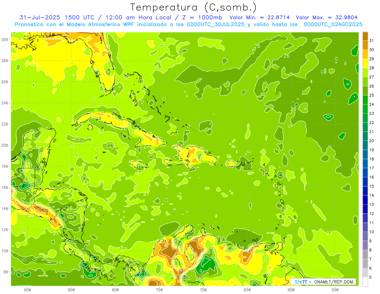Click the colorbar label '24'

[371, 104]
